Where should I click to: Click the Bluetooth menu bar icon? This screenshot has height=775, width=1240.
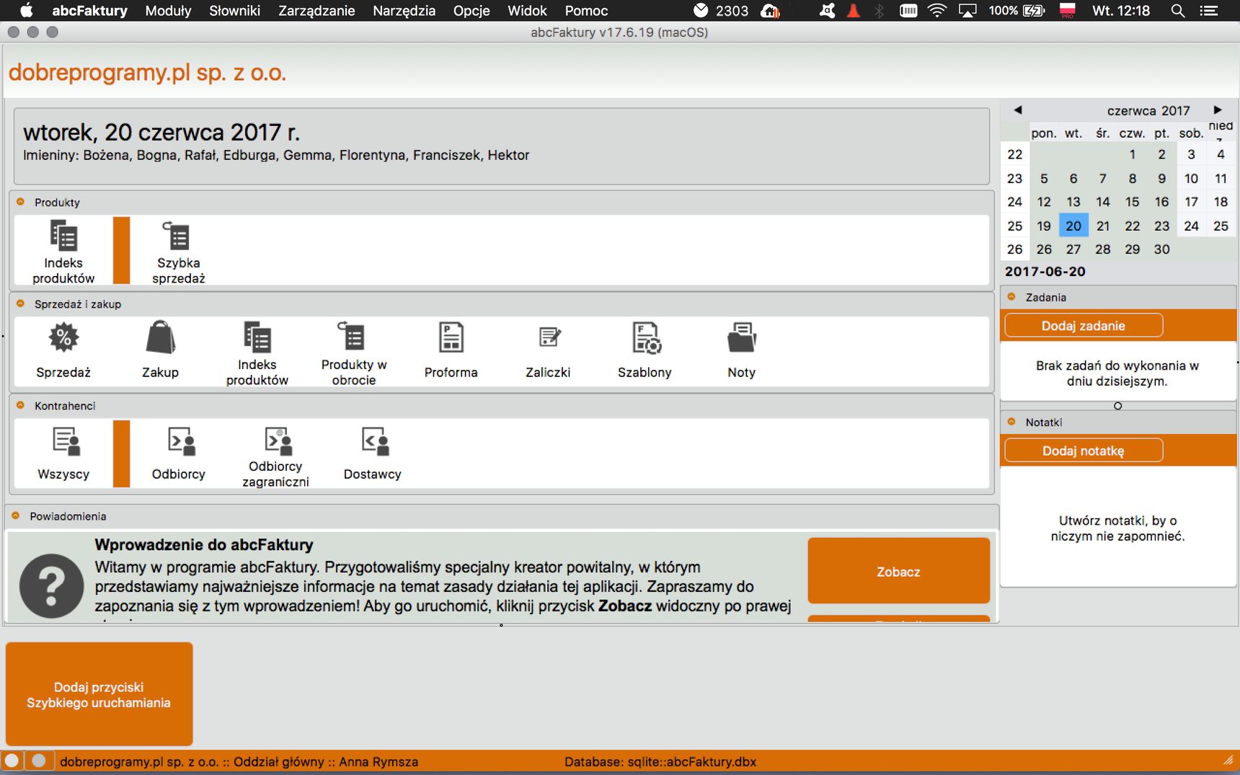pos(879,11)
